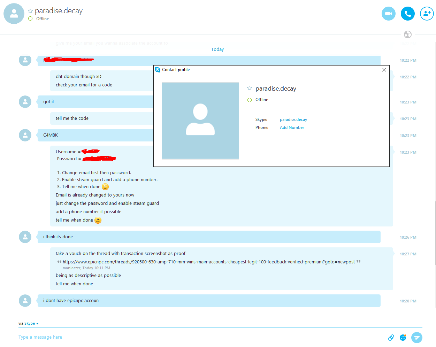Click the 'Type a message here' field
The height and width of the screenshot is (347, 436).
(202, 337)
